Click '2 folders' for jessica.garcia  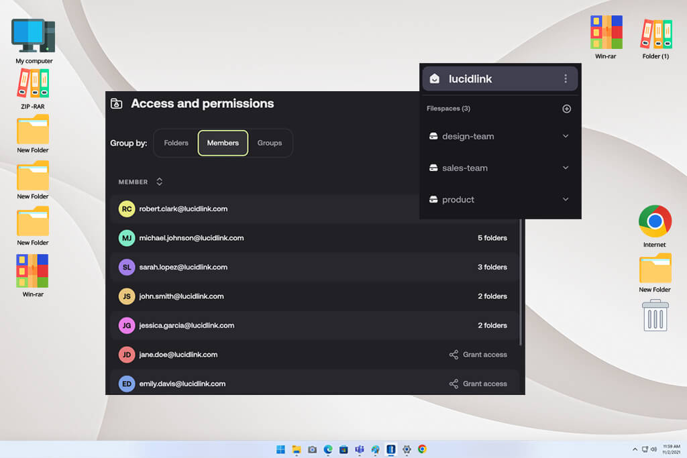coord(492,325)
